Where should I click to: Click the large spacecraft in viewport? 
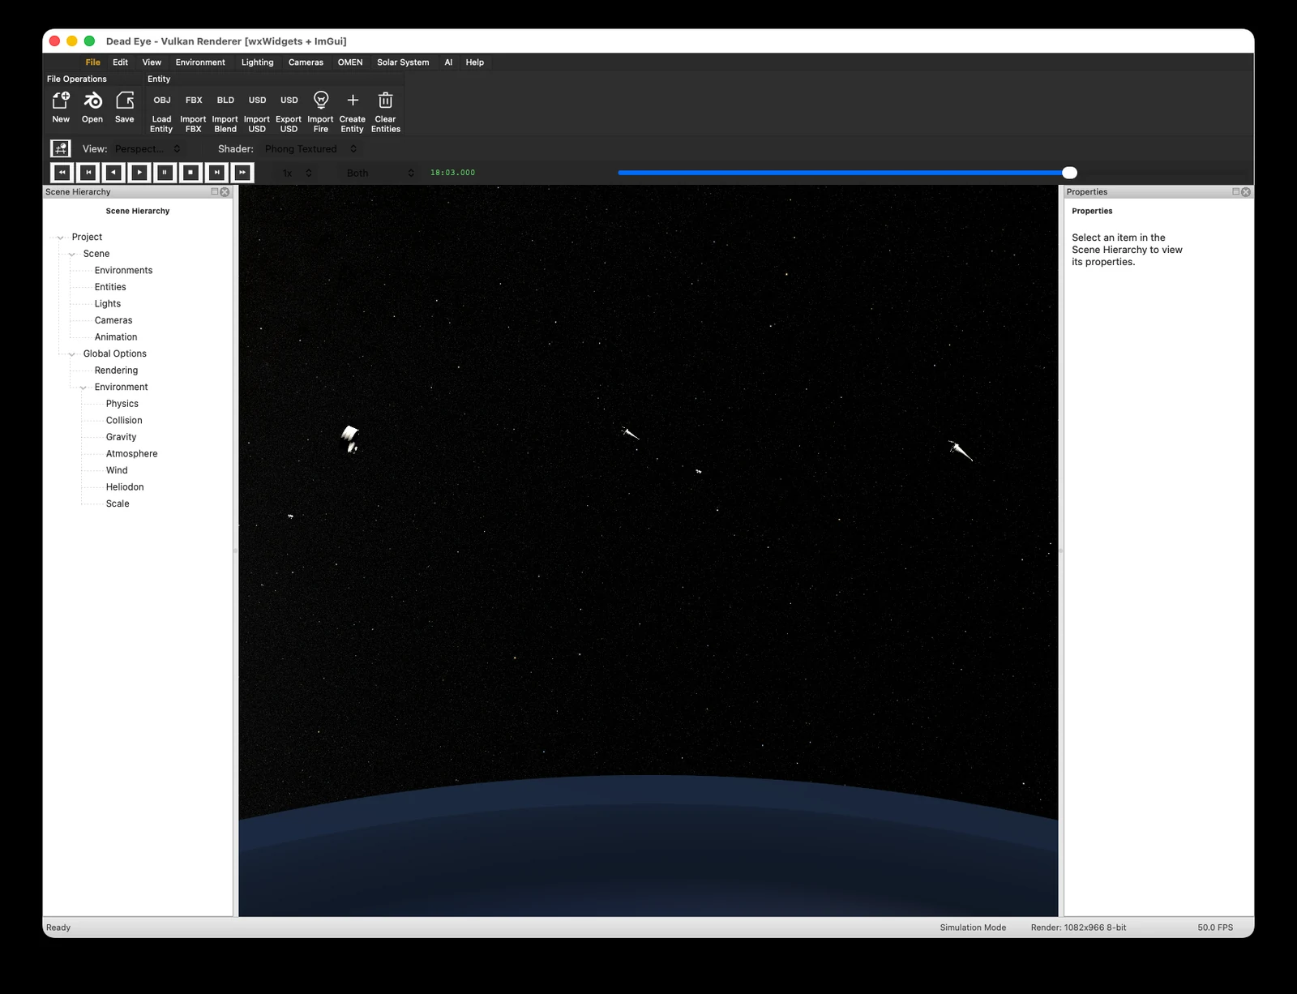350,439
